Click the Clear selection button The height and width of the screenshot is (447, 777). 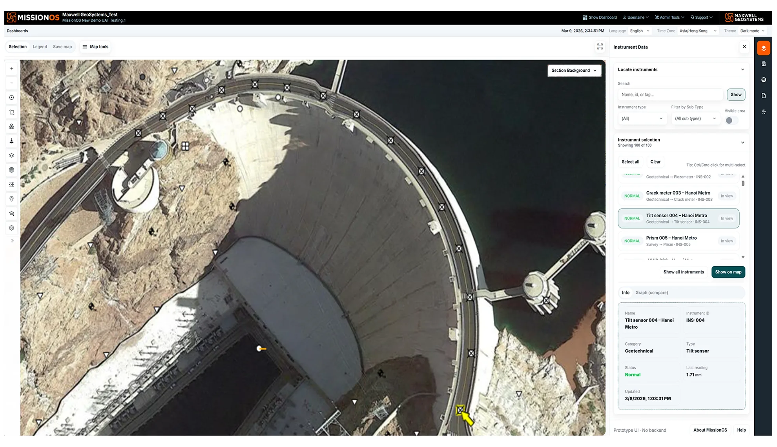coord(655,162)
